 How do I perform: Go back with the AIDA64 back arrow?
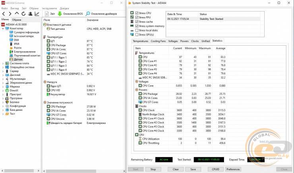(x=4, y=13)
